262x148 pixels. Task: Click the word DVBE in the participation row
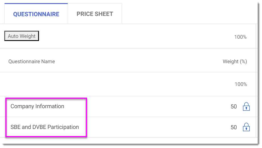[39, 127]
